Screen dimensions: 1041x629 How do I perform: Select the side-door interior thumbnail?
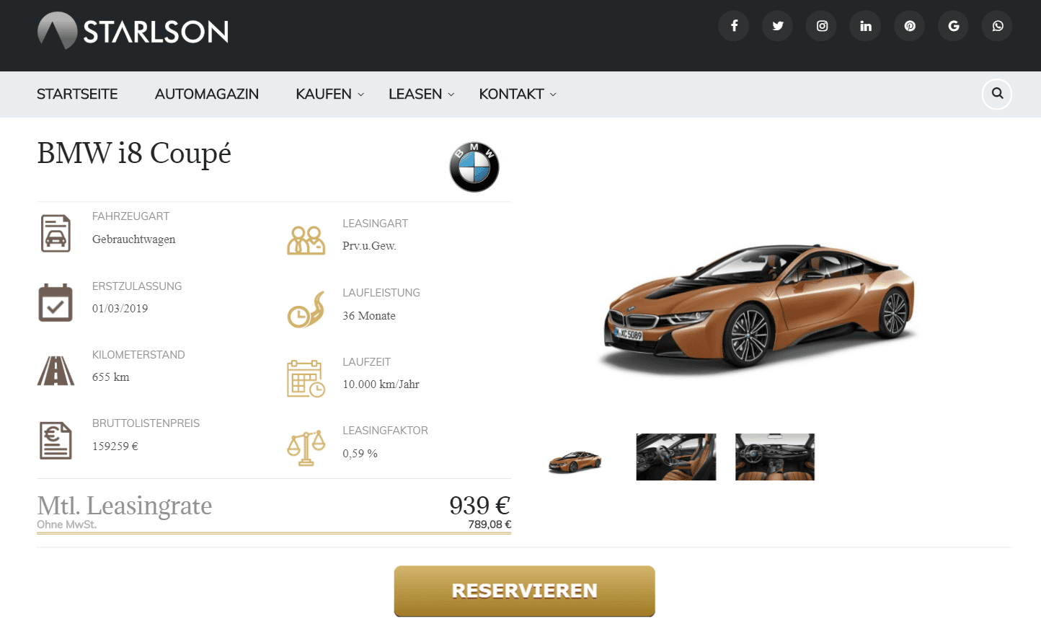coord(676,457)
